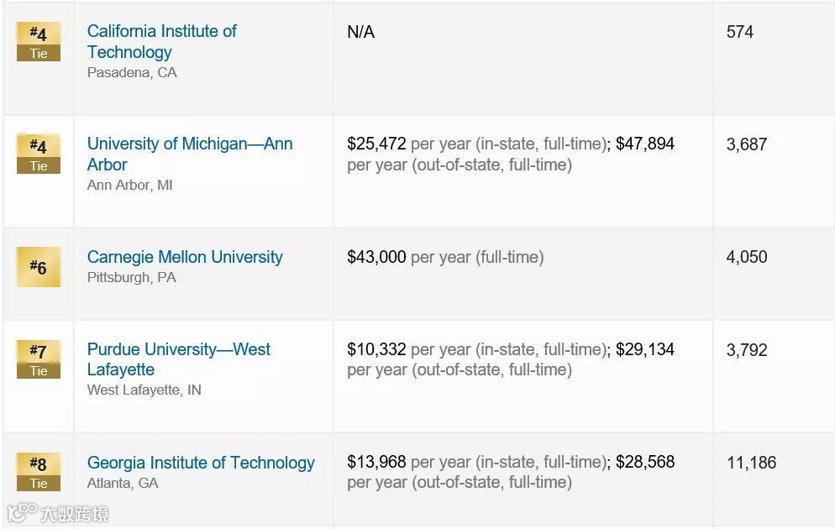The width and height of the screenshot is (835, 529).
Task: Open Georgia Institute of Technology link
Action: 201,463
